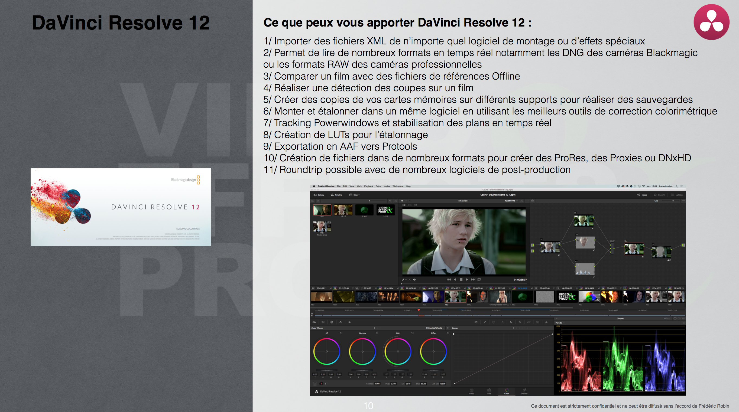Click the Clip zoom slider at top right
This screenshot has width=739, height=412.
pos(673,201)
